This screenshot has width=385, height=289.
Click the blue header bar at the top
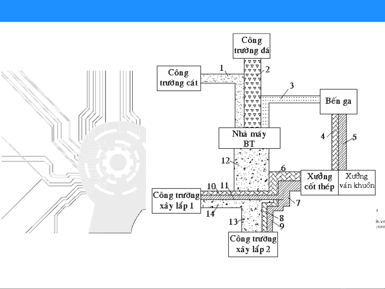(x=192, y=11)
